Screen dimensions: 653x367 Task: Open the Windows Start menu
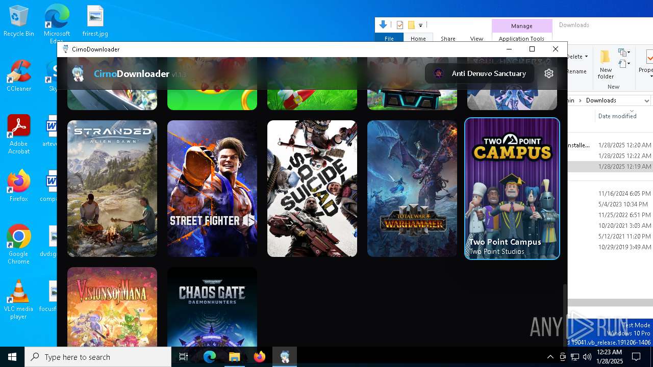pos(12,357)
